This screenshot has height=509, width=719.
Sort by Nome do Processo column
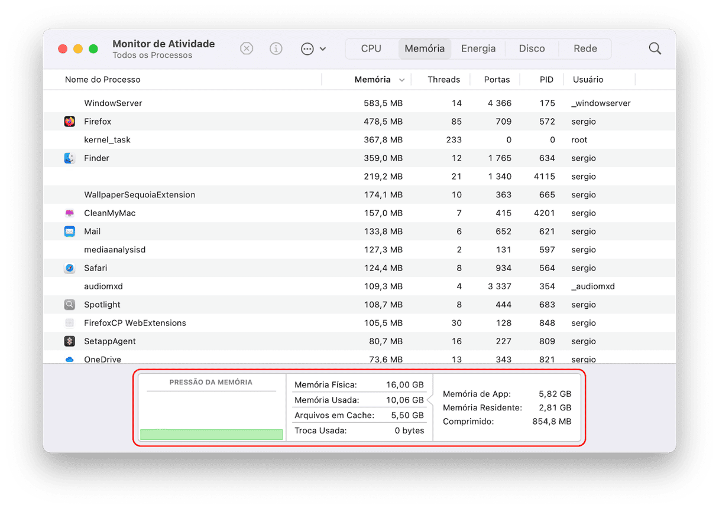click(103, 80)
